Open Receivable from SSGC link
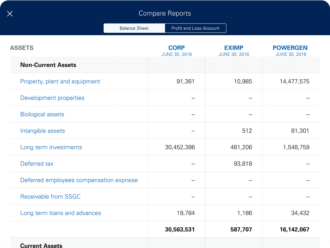 click(x=51, y=196)
